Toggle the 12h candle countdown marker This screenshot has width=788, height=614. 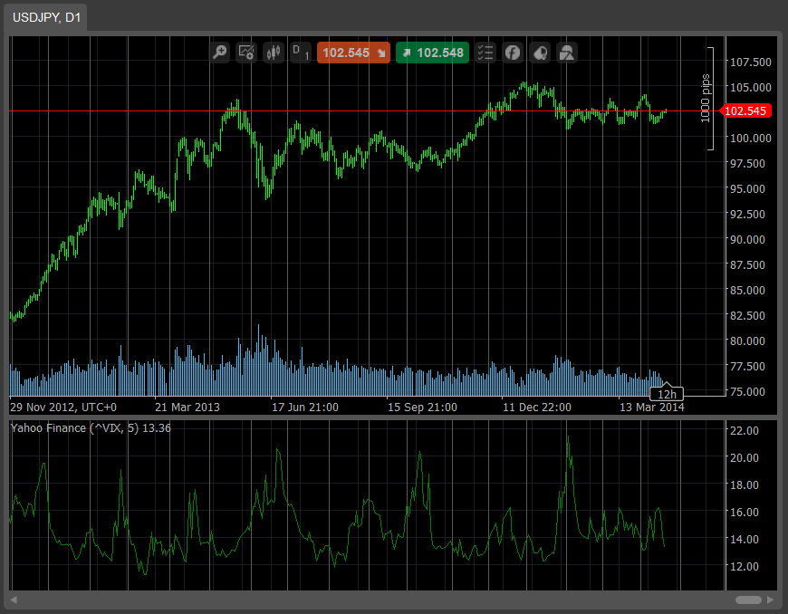(667, 394)
